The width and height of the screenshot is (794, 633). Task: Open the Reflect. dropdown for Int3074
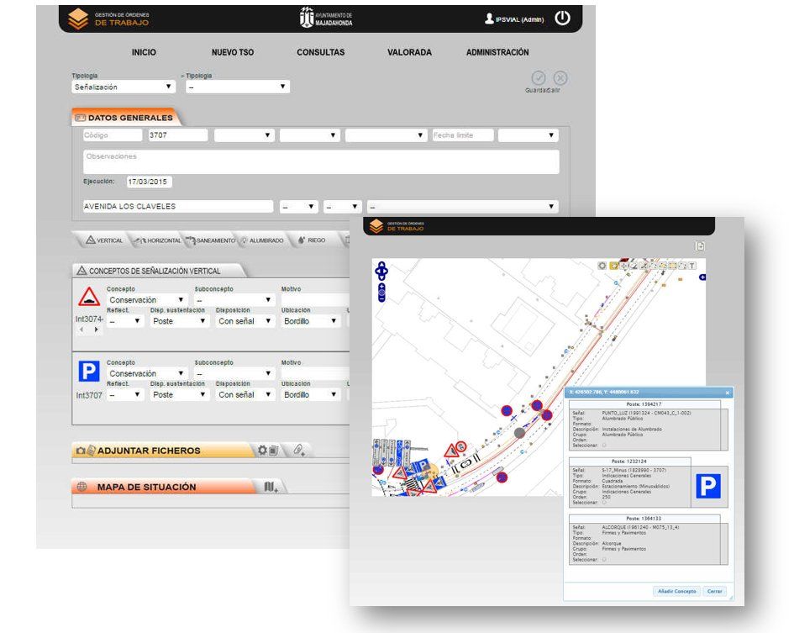click(x=125, y=321)
